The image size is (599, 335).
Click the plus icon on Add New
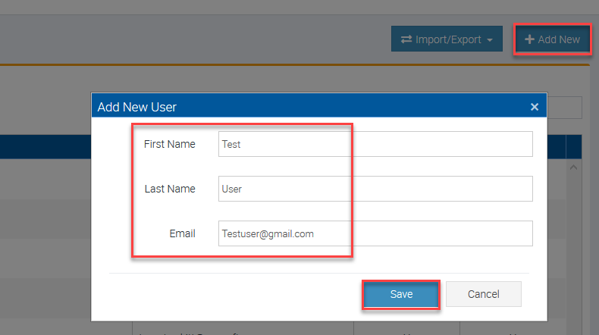[x=529, y=39]
